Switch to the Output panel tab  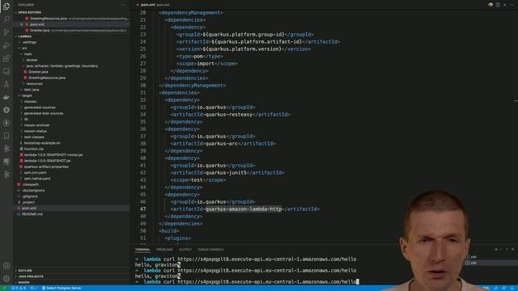[x=185, y=250]
